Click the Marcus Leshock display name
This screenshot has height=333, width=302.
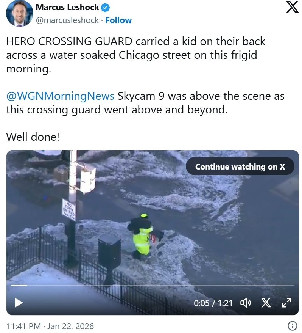(x=67, y=8)
